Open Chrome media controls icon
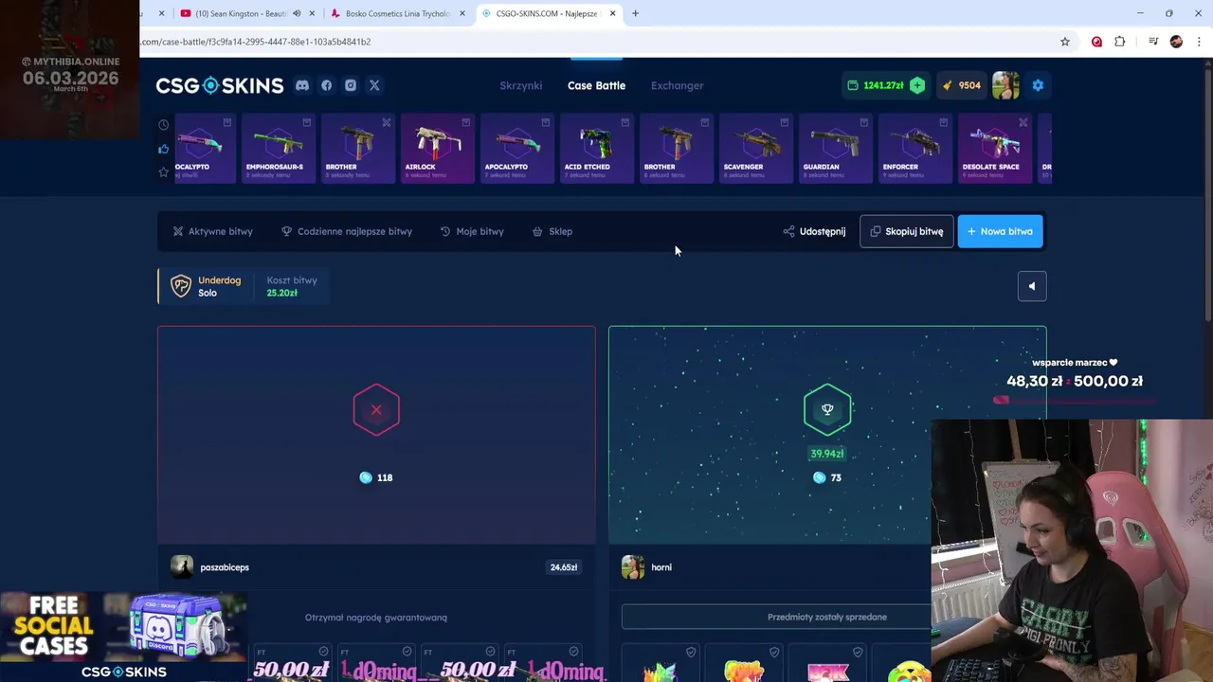 1153,42
